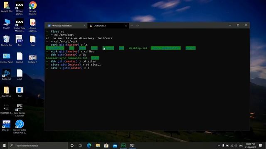Select the Recycle Bin icon
The width and height of the screenshot is (266, 149).
(x=7, y=41)
